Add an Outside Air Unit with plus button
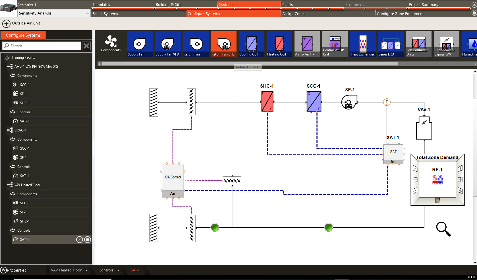The height and width of the screenshot is (280, 477). [x=6, y=23]
